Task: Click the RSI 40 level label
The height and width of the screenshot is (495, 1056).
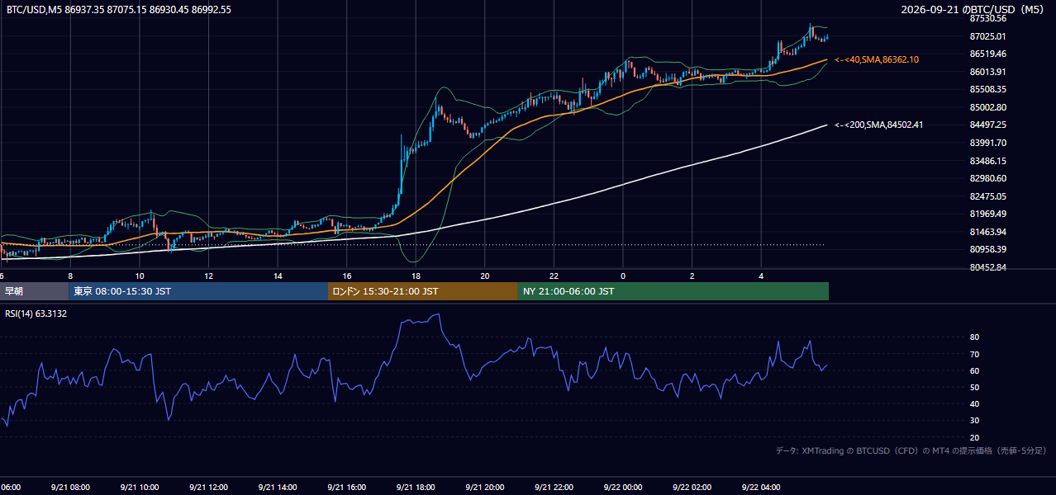Action: (974, 404)
